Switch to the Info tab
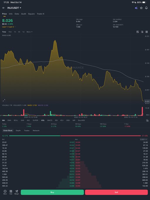150x200 pixels. pyautogui.click(x=11, y=14)
